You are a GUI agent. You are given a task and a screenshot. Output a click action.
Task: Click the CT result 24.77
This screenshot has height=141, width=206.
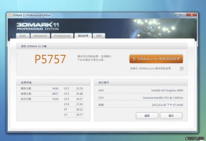[x=80, y=115]
